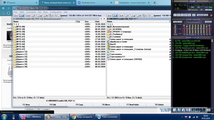Skip to next track in Winamp
Viewport: 214px width, 120px height.
(x=190, y=15)
